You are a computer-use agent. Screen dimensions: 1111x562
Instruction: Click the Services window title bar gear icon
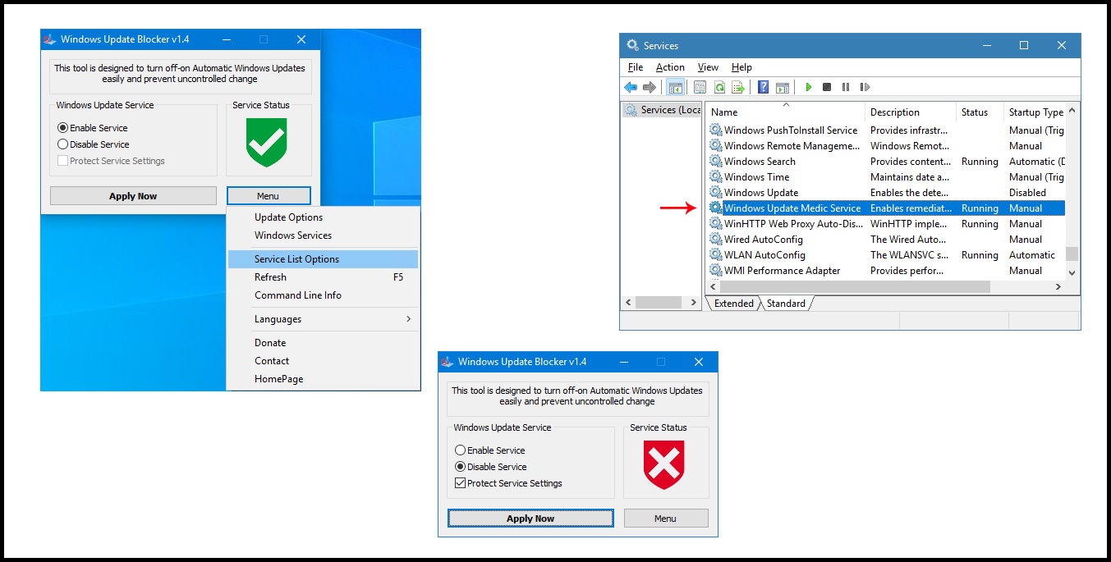[631, 45]
